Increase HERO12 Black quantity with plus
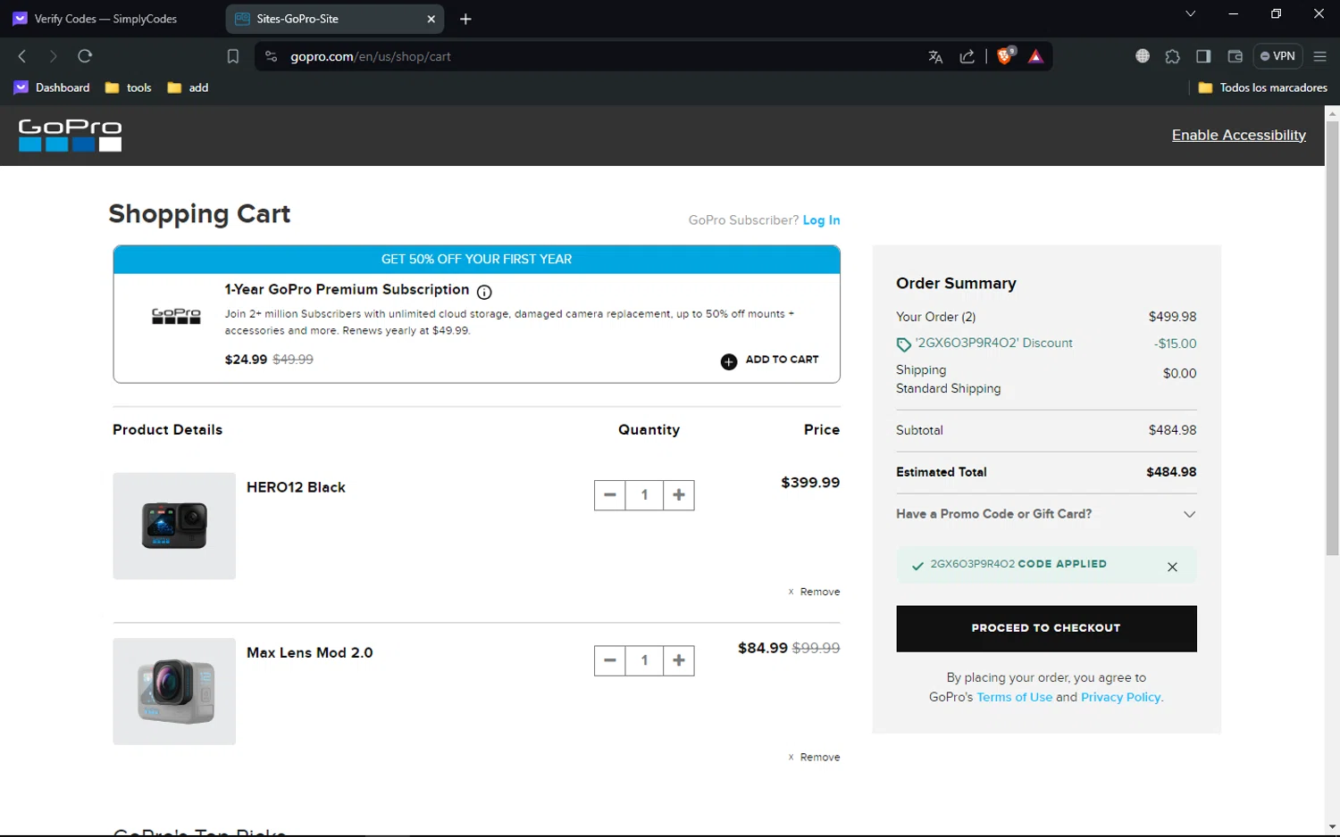This screenshot has height=837, width=1340. point(679,494)
